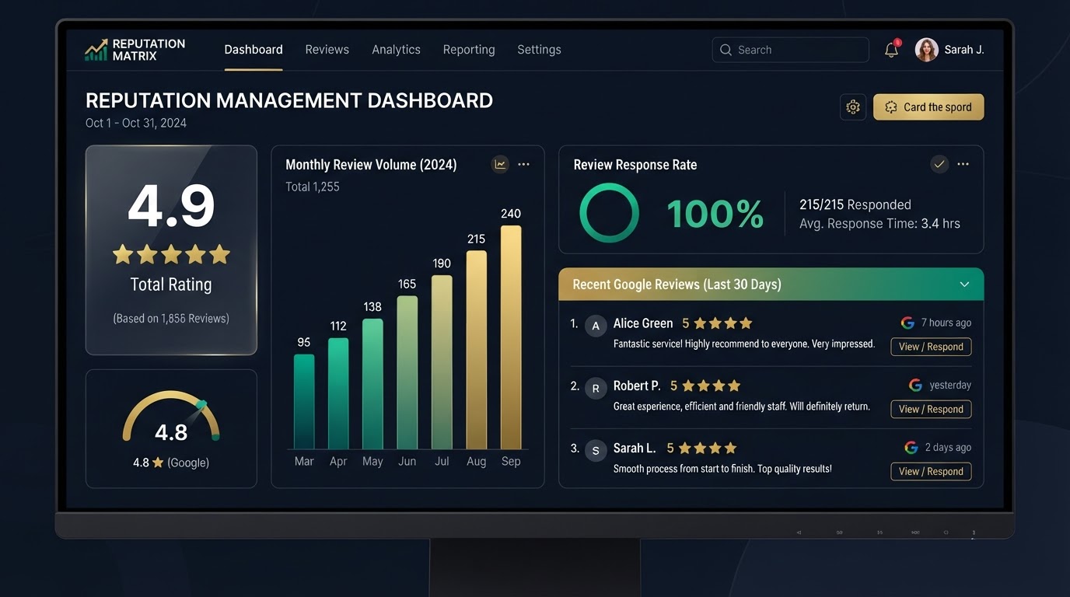
Task: Click the Robert P. reviewer name
Action: click(637, 386)
